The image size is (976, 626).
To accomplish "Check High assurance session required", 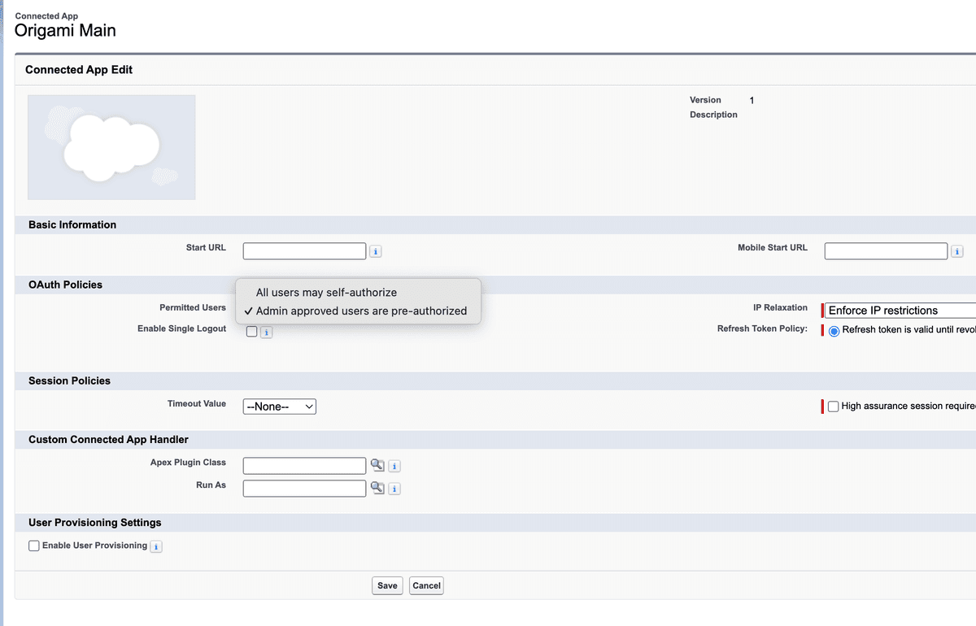I will [x=833, y=406].
